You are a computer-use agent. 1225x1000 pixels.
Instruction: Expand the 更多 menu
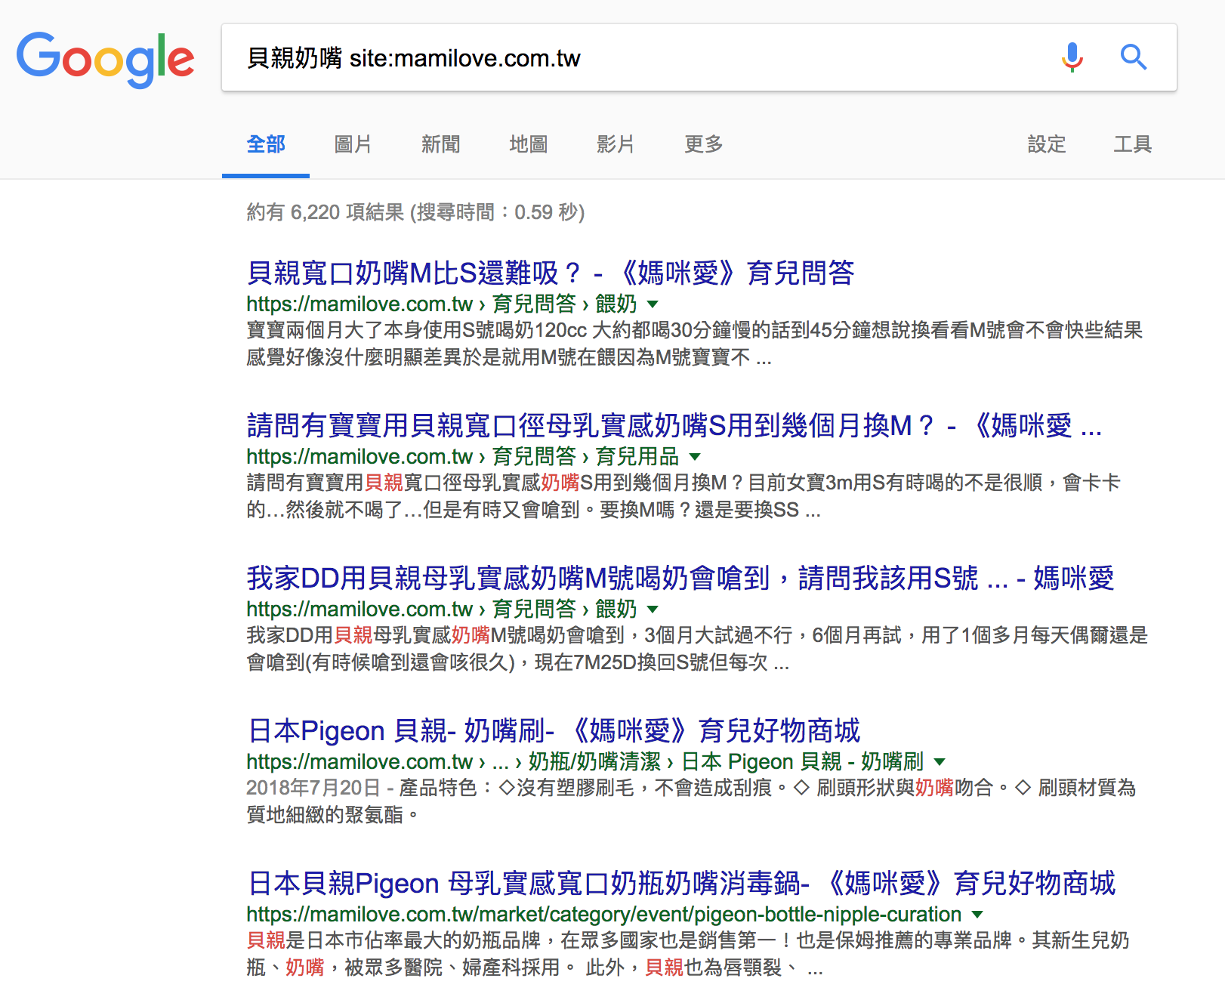point(704,144)
